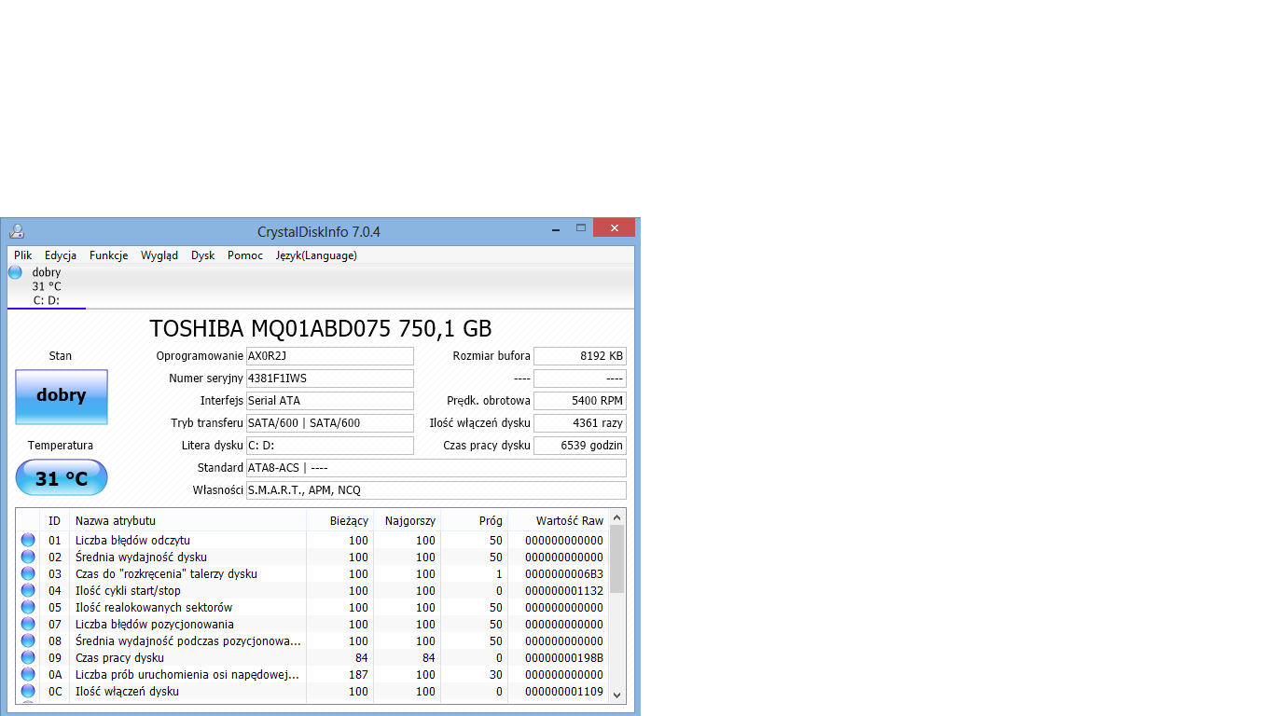The width and height of the screenshot is (1274, 716).
Task: Open the Funkcje menu
Action: tap(109, 255)
